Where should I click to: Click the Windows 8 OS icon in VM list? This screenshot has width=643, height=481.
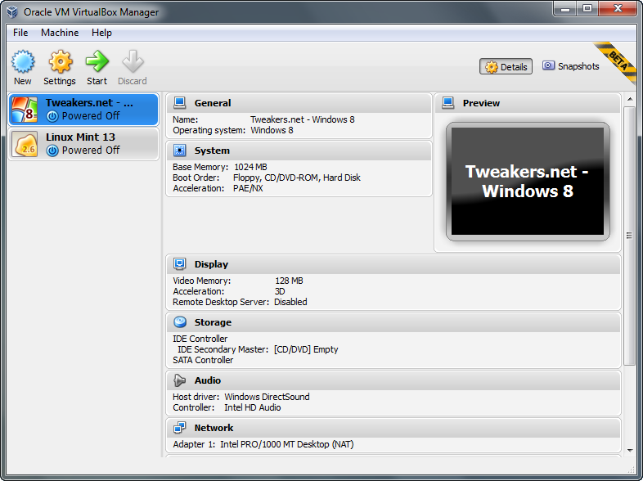[x=25, y=110]
